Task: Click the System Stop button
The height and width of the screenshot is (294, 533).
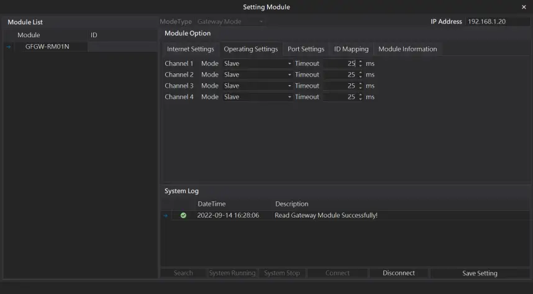Action: tap(282, 273)
